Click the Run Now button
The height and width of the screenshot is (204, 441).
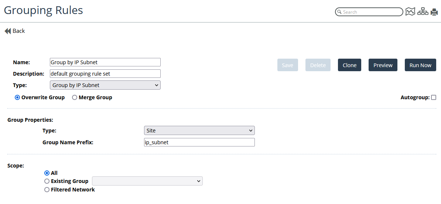click(420, 65)
